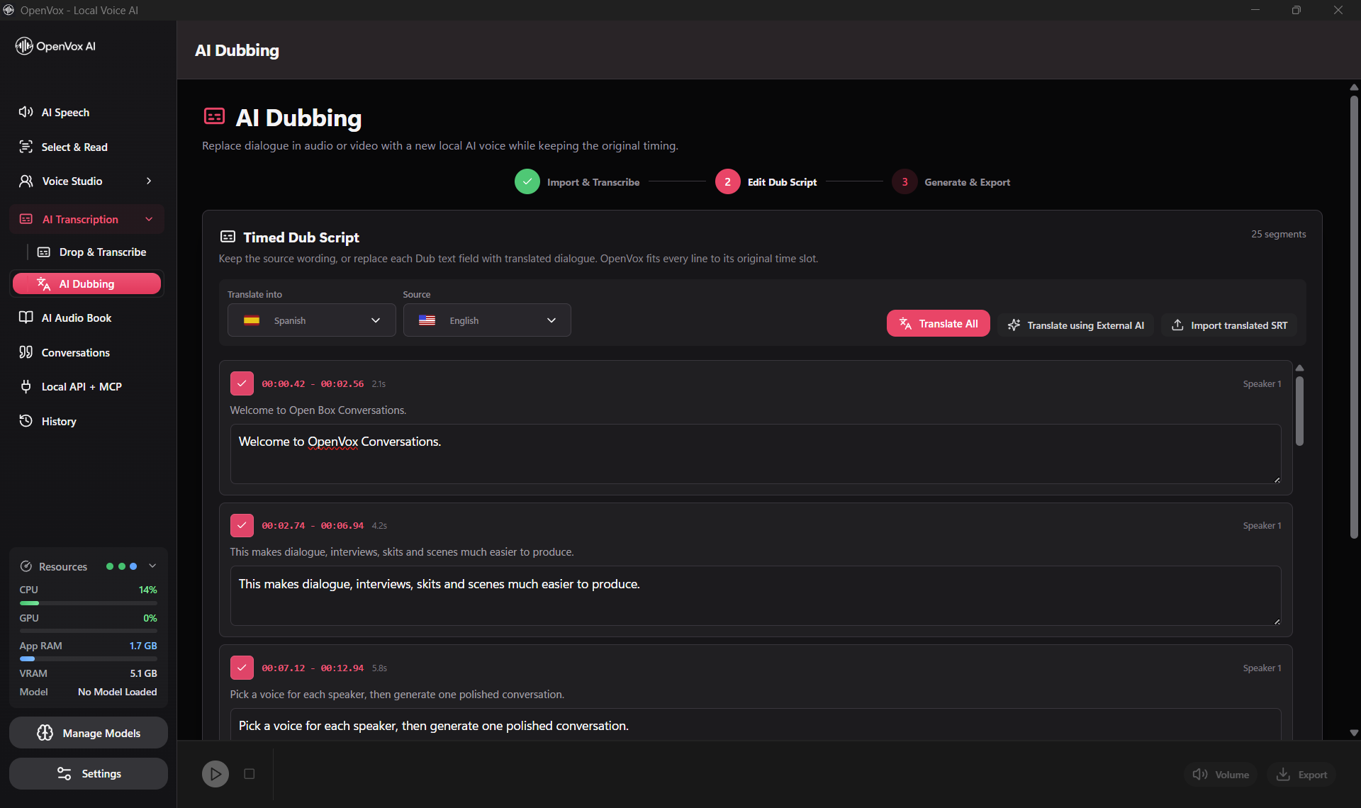Click the Speaker 1 label of first segment
Viewport: 1361px width, 808px height.
pos(1262,383)
